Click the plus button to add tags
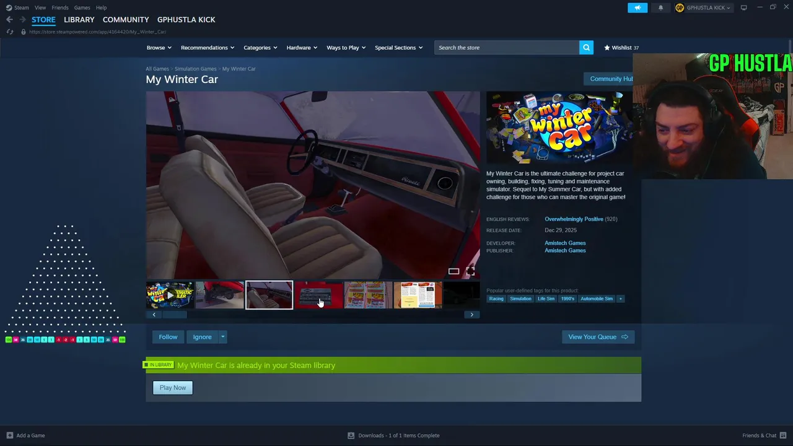Image resolution: width=793 pixels, height=446 pixels. pos(620,299)
